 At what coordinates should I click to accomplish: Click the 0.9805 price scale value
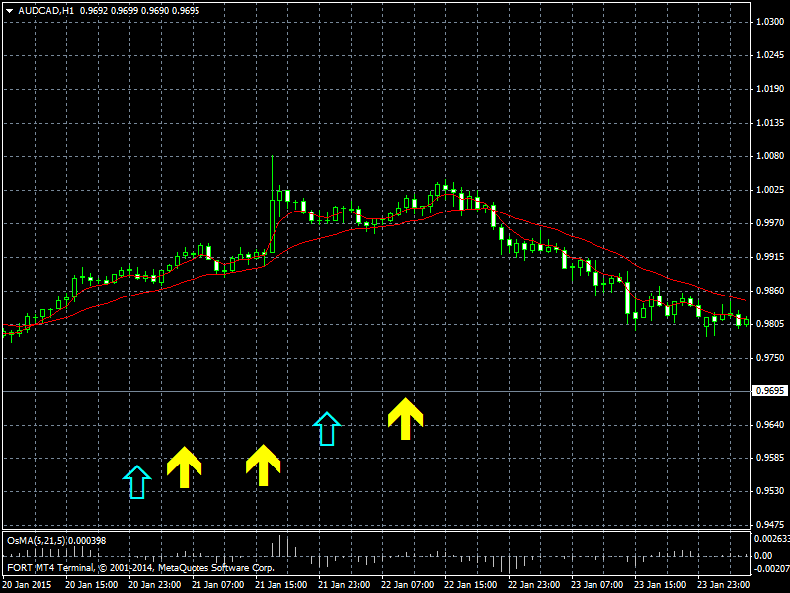(x=770, y=324)
